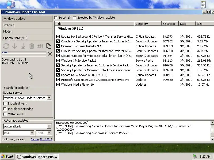Viewport: 214px width, 160px height.
Task: Click Windows Update Mini... taskbar button
Action: 37,157
